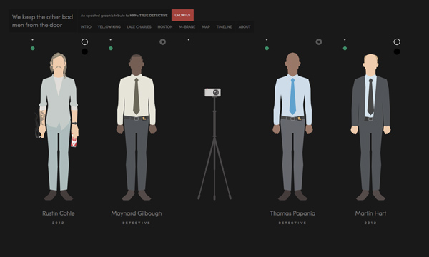The height and width of the screenshot is (257, 429).
Task: Select the Maynard Gilbough figure
Action: [137, 127]
